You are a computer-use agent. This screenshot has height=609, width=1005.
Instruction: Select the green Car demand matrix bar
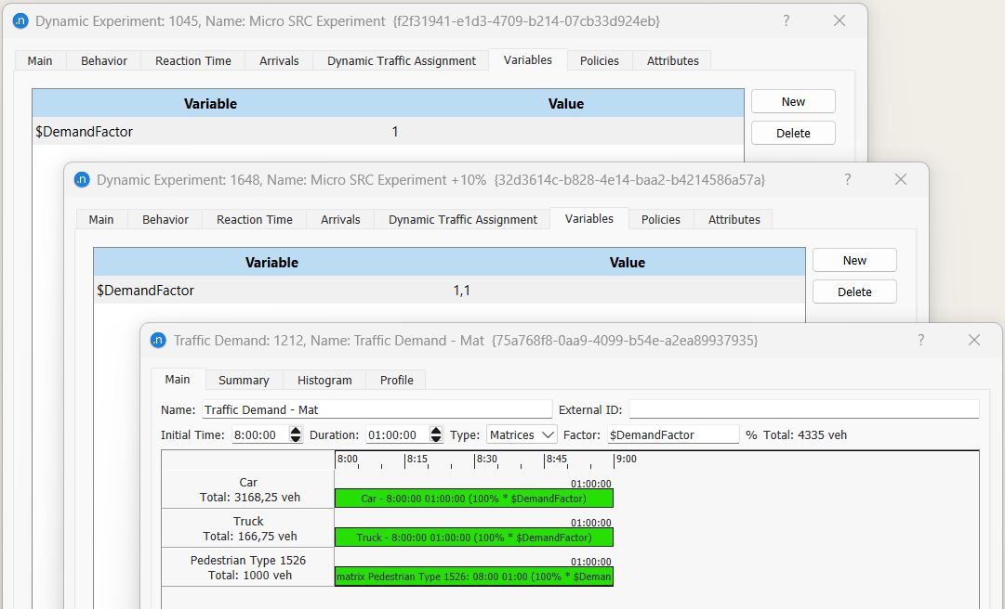click(475, 498)
